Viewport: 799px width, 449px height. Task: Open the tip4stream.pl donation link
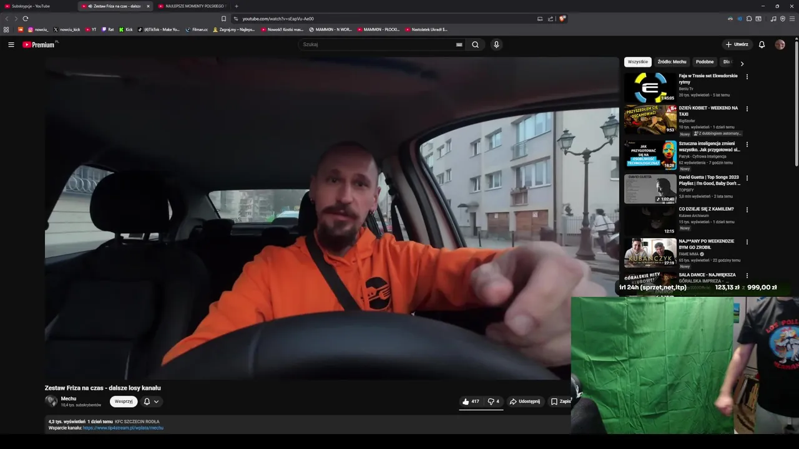(x=123, y=428)
